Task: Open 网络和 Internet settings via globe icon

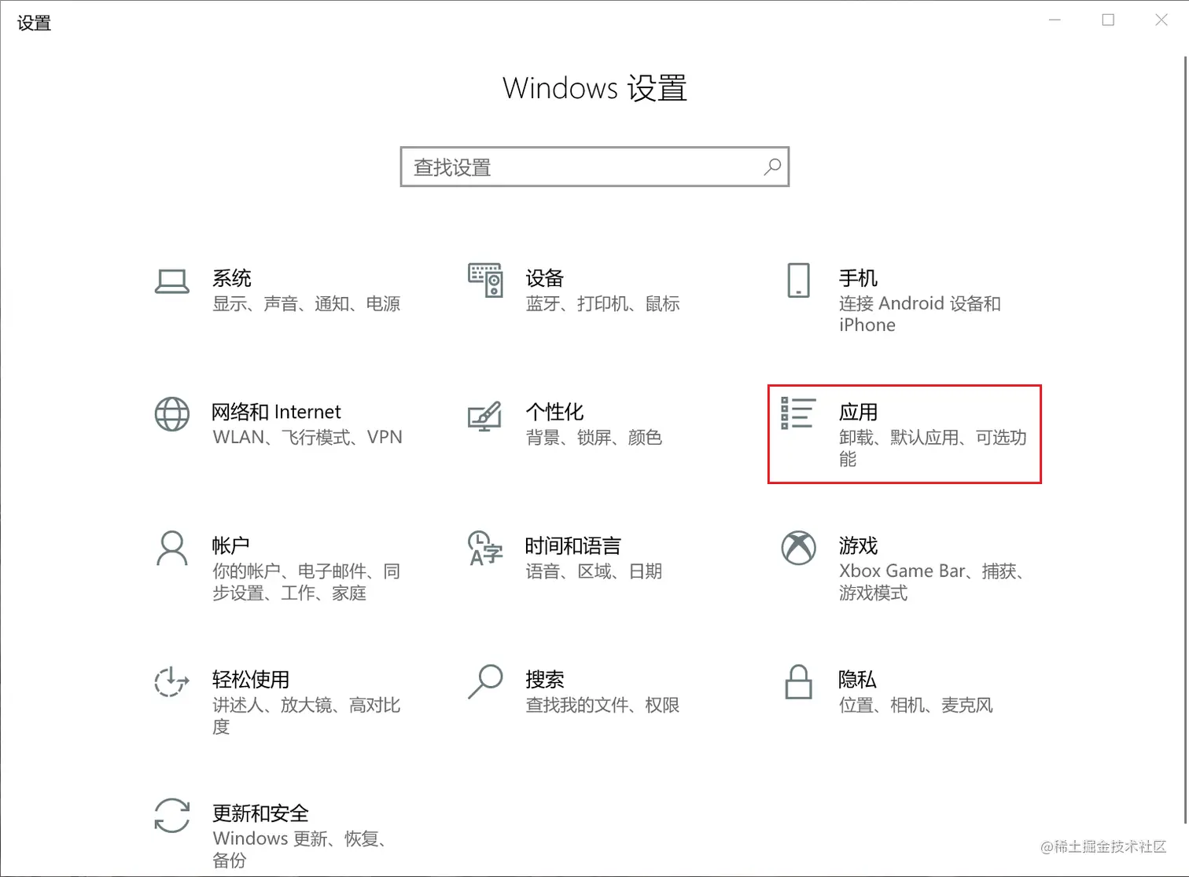Action: click(x=171, y=414)
